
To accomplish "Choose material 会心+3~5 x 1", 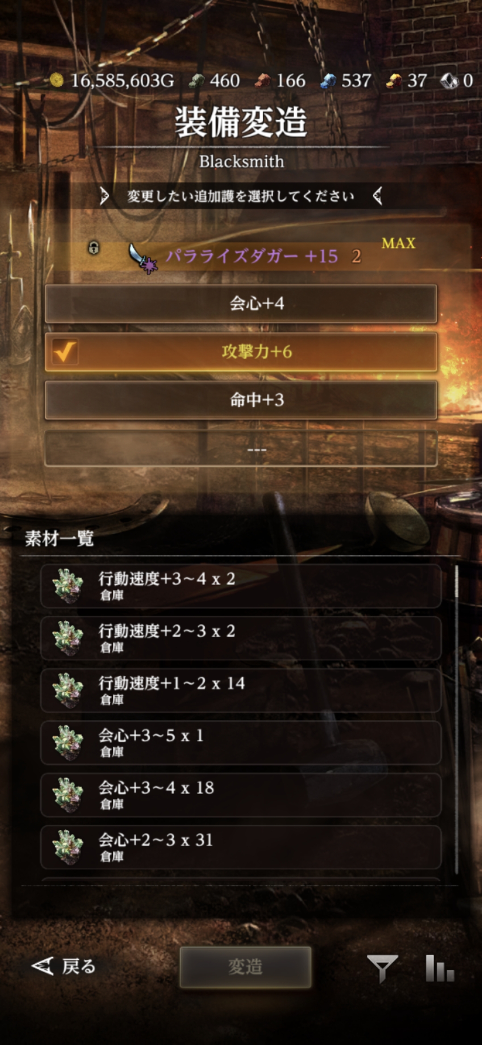I will point(241,743).
